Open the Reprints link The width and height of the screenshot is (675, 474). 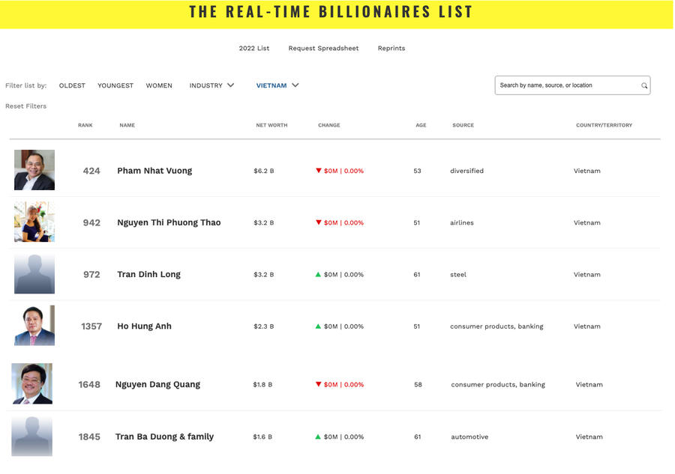point(391,48)
